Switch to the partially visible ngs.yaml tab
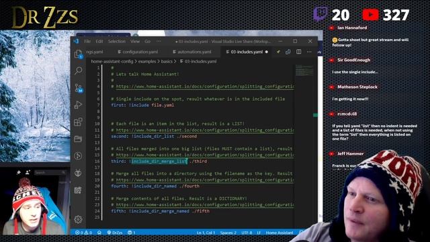This screenshot has width=430, height=242. click(x=95, y=52)
